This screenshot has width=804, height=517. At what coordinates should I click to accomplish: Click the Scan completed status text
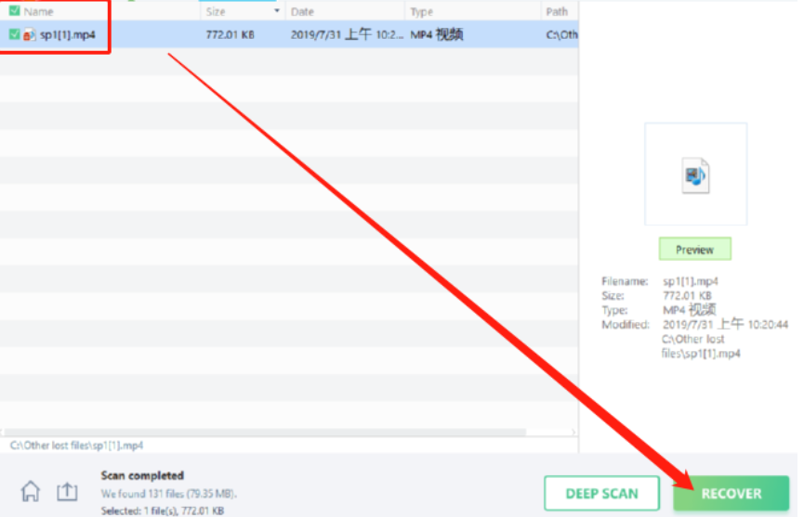[142, 475]
